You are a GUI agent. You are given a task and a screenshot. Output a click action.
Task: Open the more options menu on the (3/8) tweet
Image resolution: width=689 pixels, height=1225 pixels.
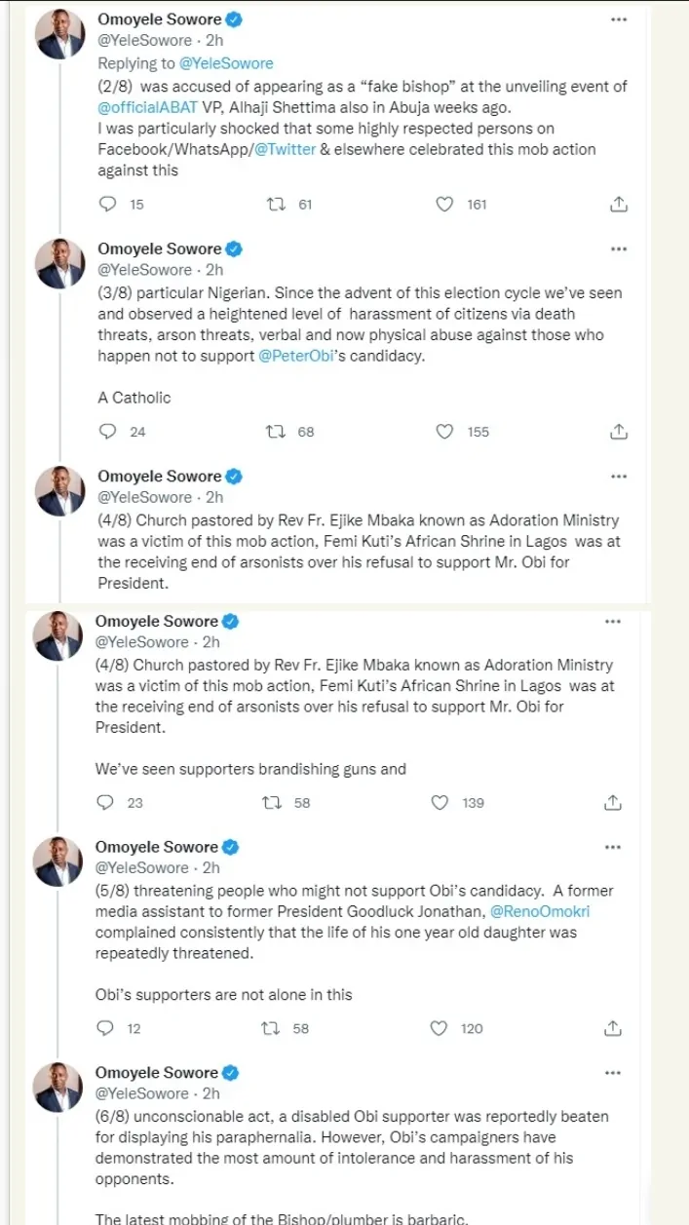tap(618, 249)
